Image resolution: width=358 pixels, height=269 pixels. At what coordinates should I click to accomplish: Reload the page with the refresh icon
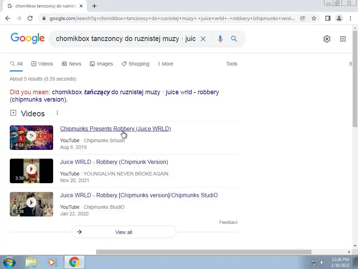pos(30,18)
